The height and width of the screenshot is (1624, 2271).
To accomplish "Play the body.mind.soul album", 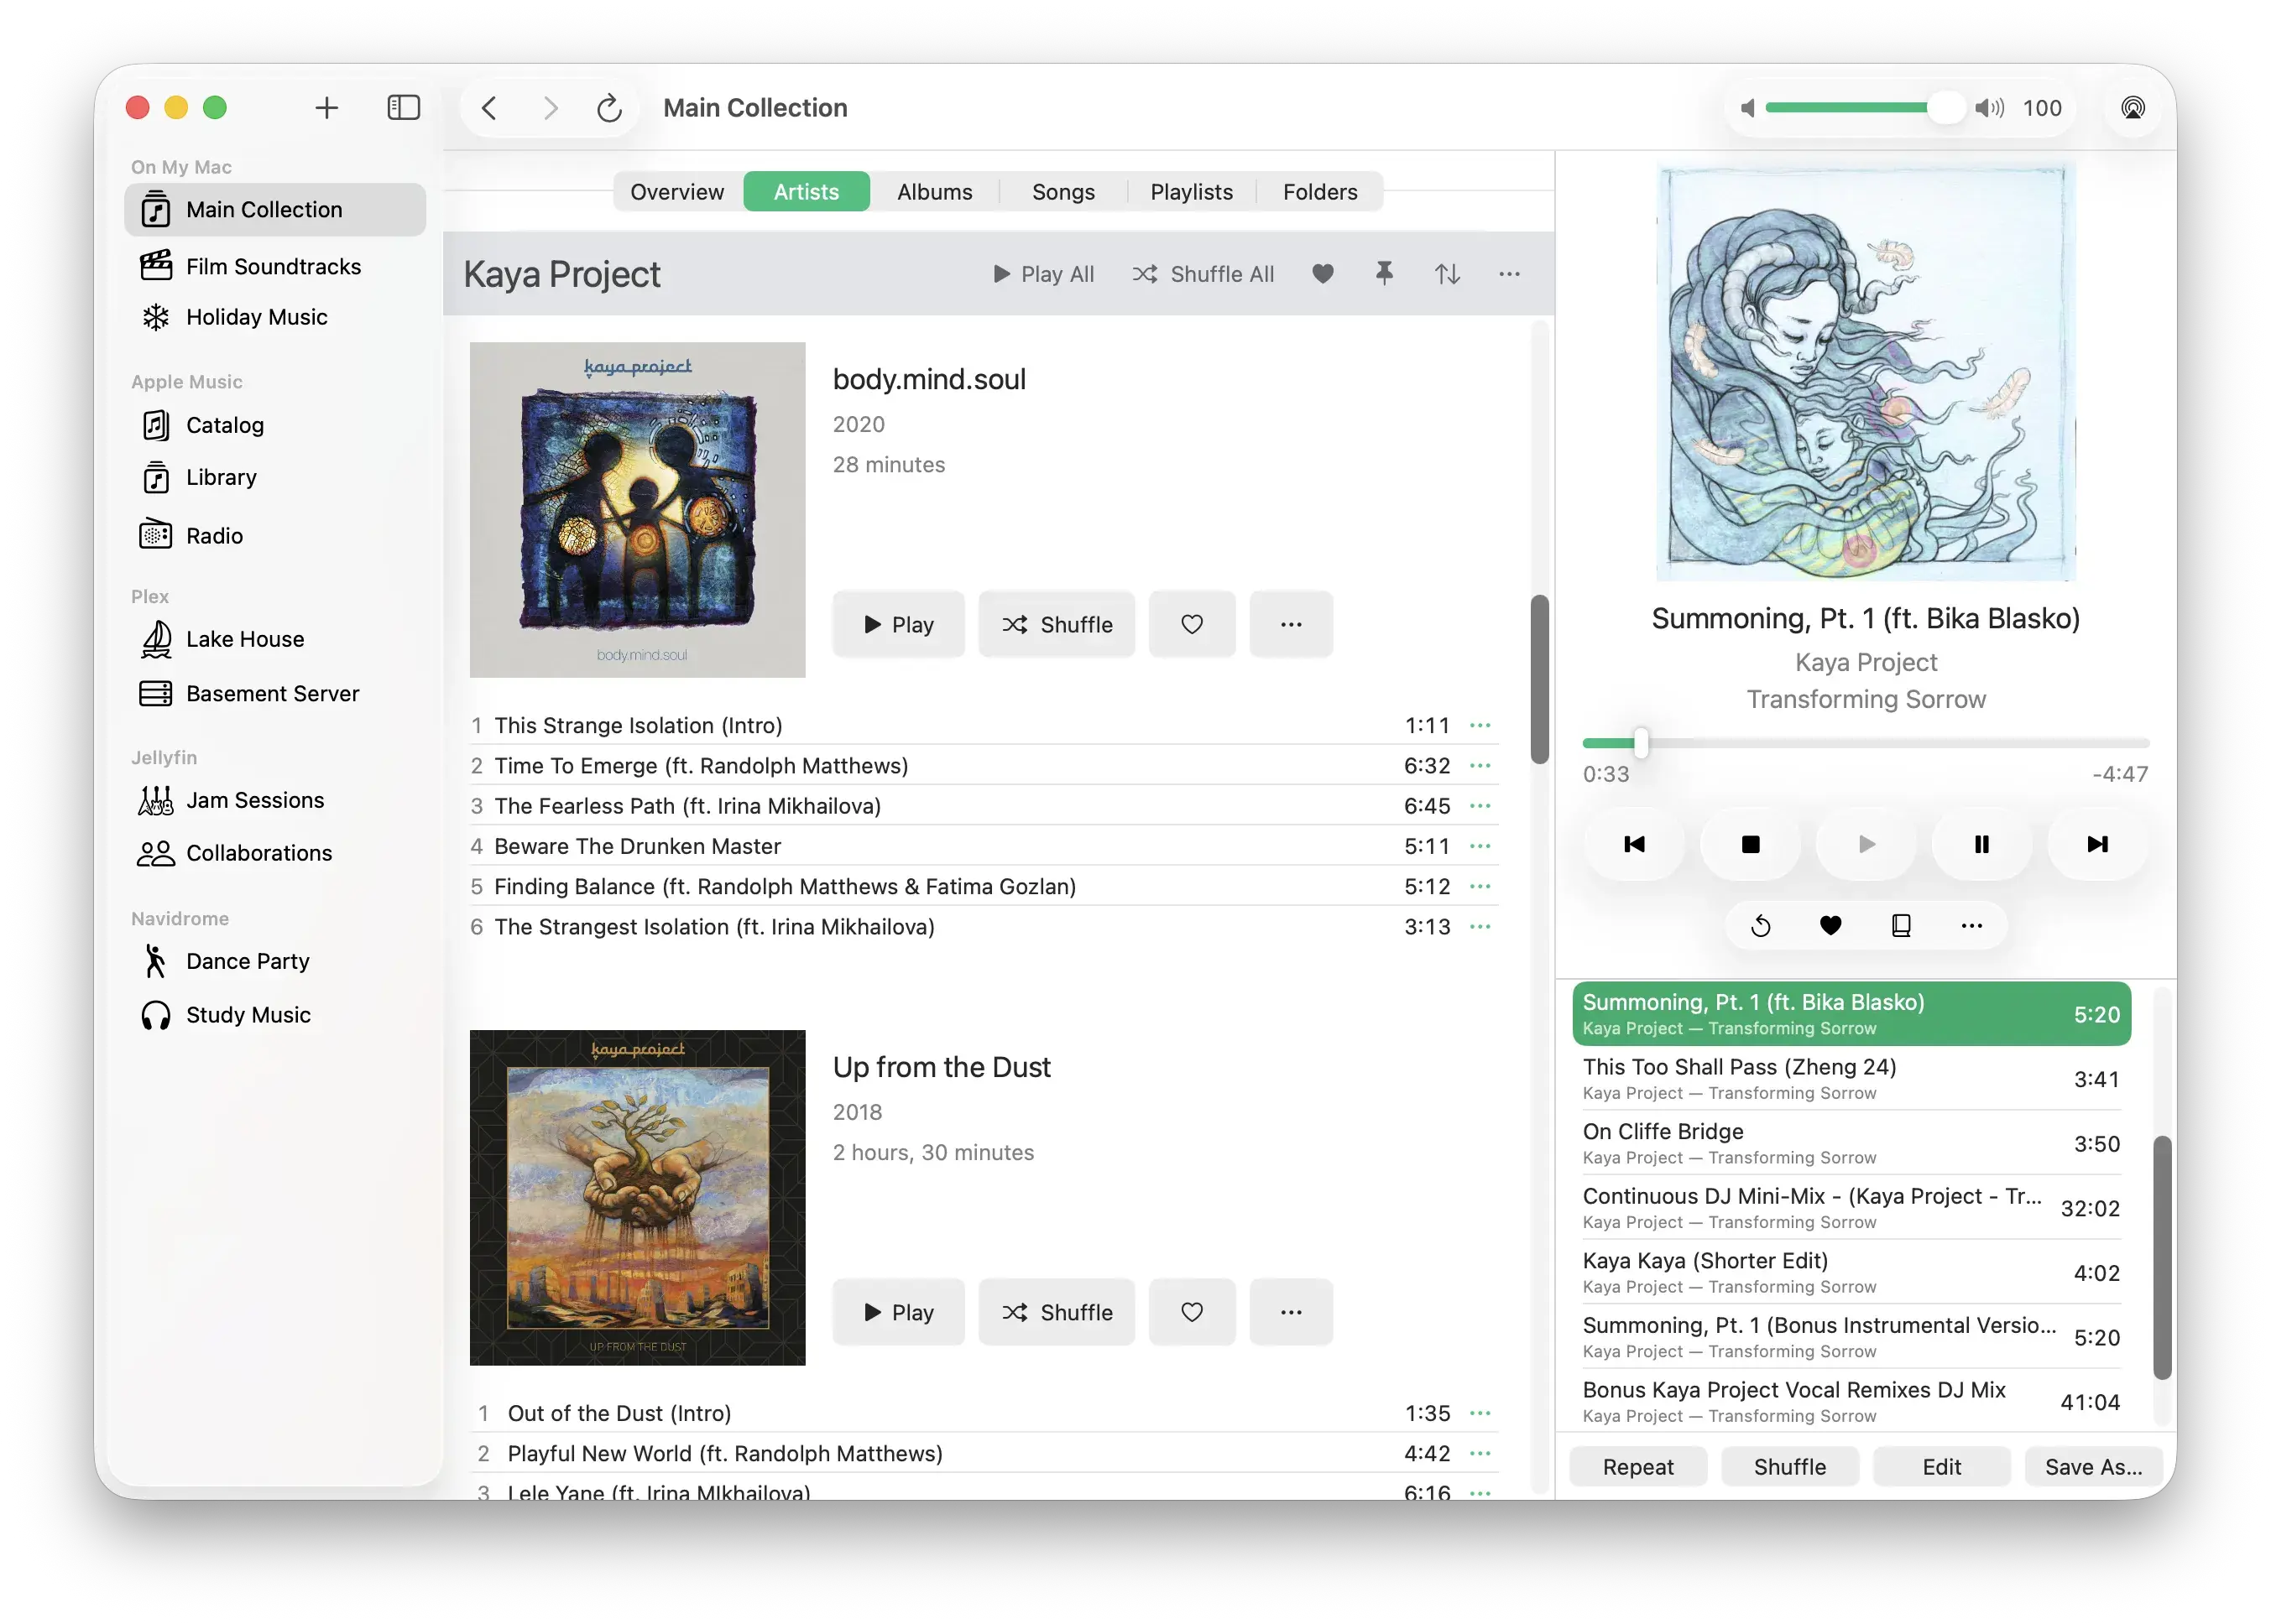I will 898,624.
